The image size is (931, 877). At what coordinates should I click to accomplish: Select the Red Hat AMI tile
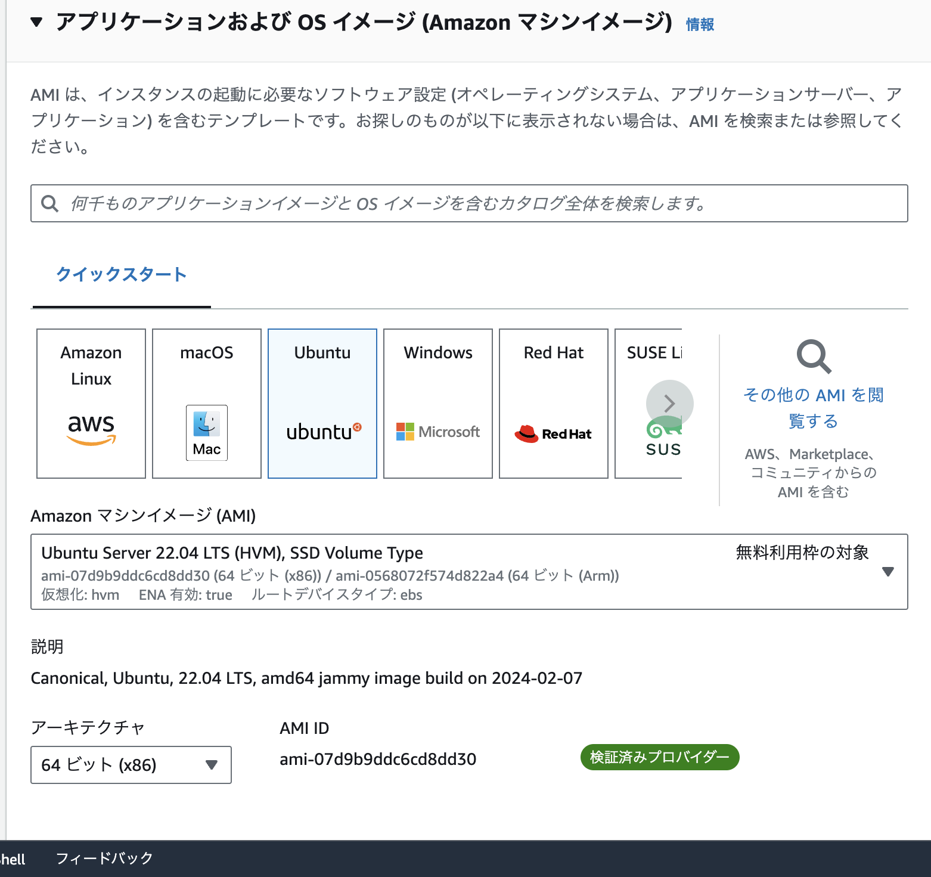[554, 403]
